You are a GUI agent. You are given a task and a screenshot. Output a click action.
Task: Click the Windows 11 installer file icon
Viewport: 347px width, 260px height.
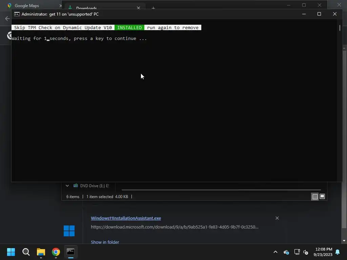[69, 231]
